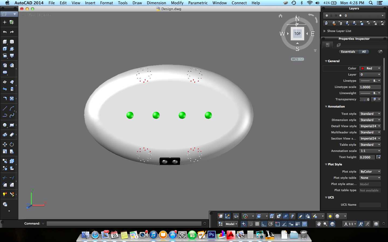This screenshot has width=388, height=242.
Task: Toggle Grid display in status bar
Action: [257, 224]
